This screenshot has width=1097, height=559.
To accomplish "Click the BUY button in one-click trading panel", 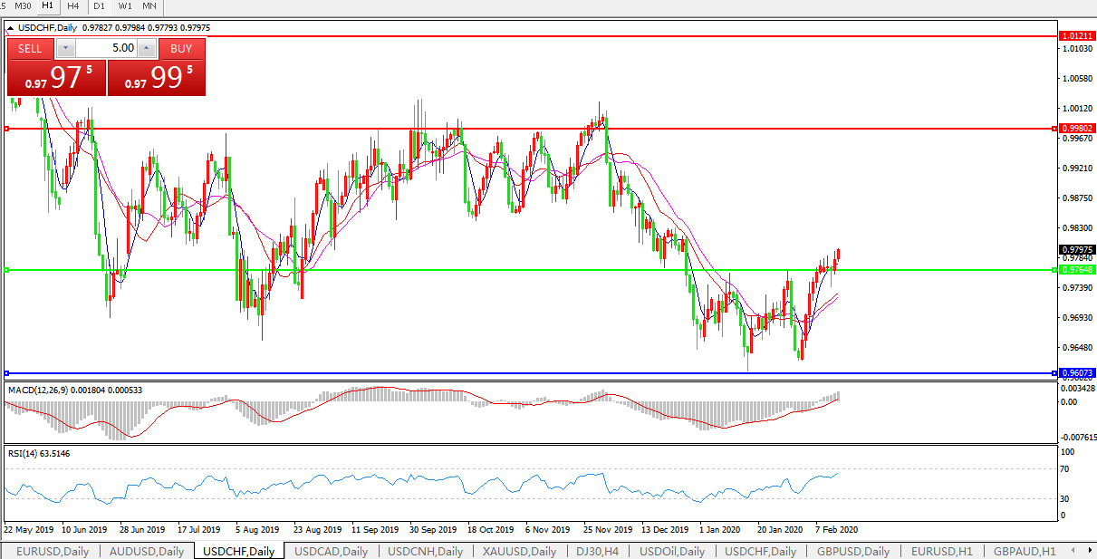I will 181,48.
